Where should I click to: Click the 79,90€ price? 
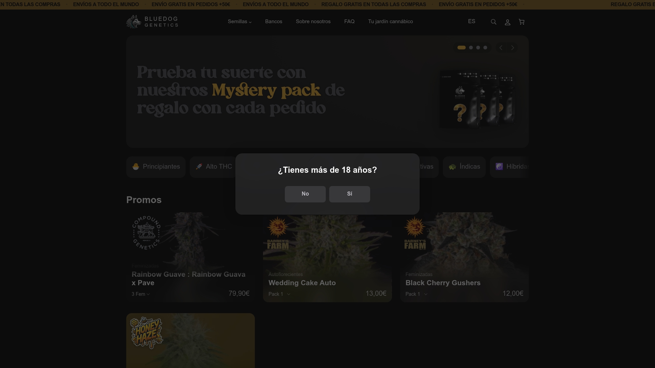pos(239,293)
